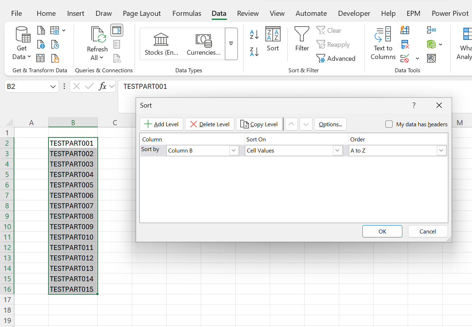The height and width of the screenshot is (327, 472).
Task: Choose the Currencies data type
Action: tap(204, 44)
